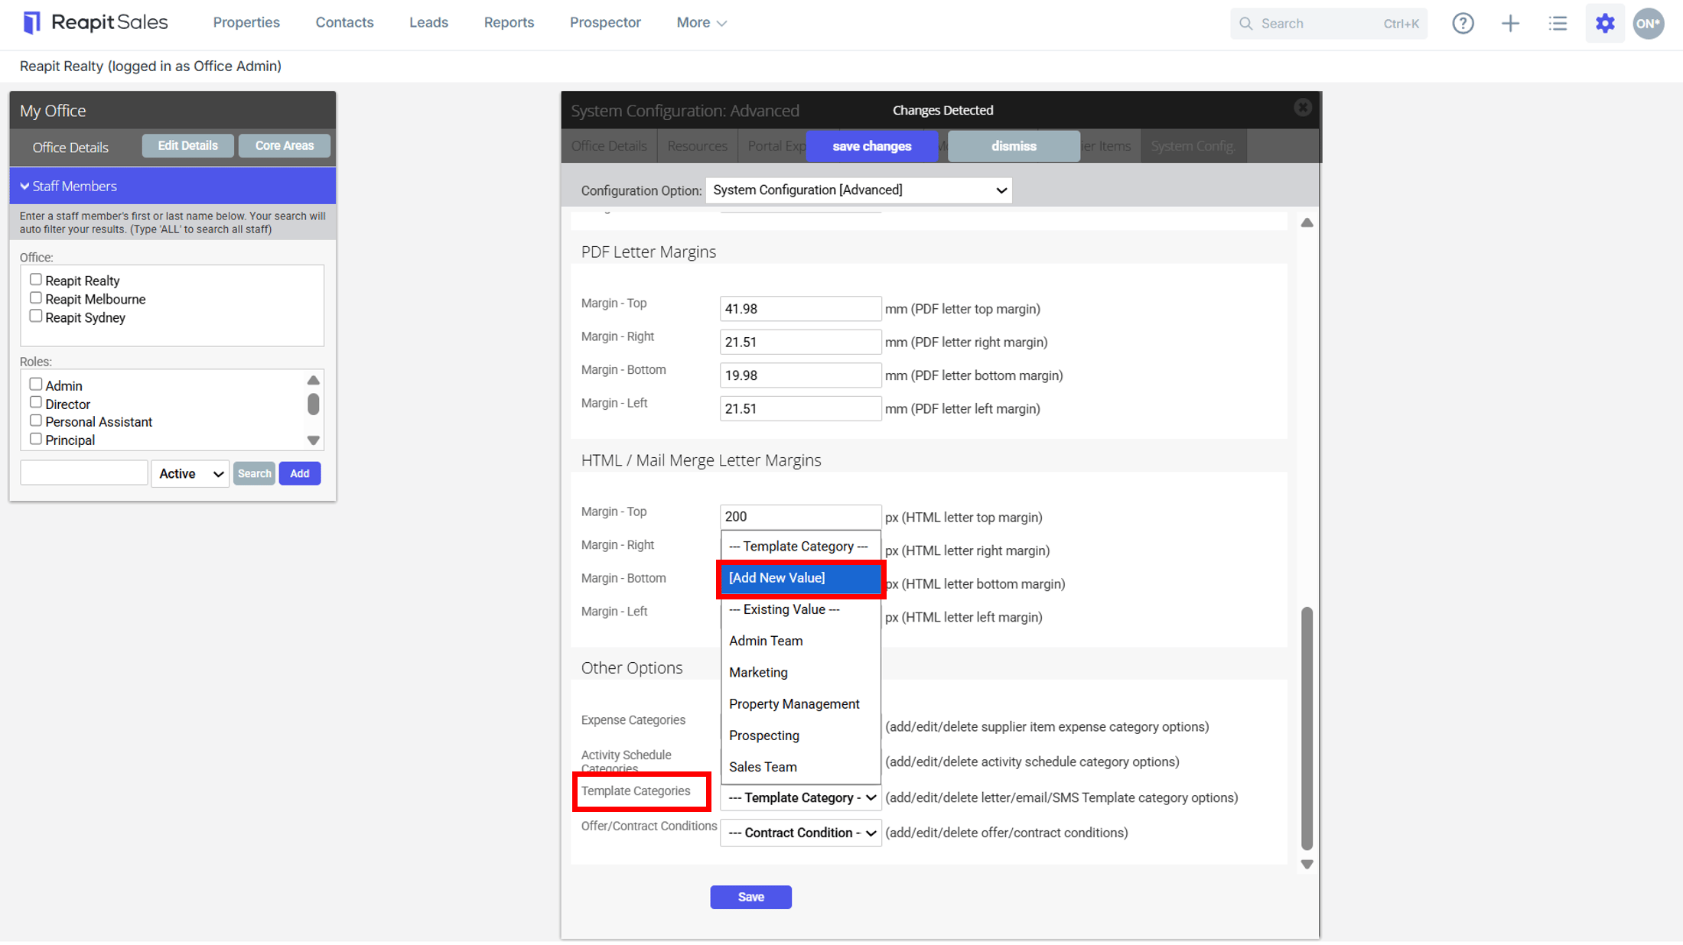Click the Reapit Sales logo
This screenshot has width=1683, height=945.
click(x=96, y=22)
